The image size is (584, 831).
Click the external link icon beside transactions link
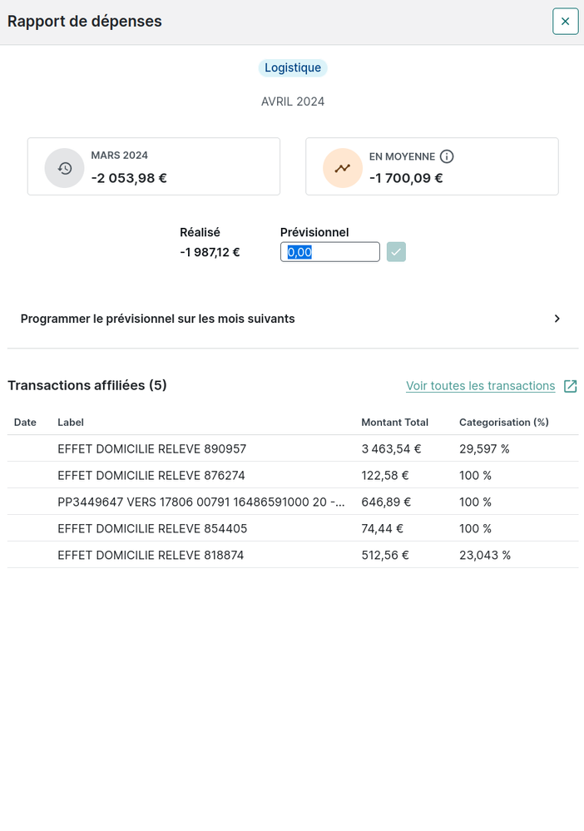[570, 386]
